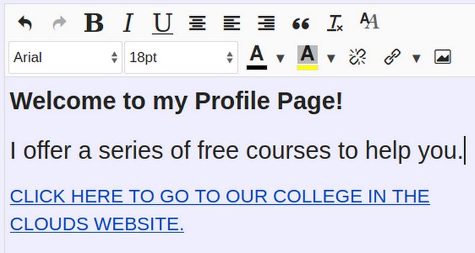
Task: Apply yellow highlight color
Action: click(x=307, y=57)
